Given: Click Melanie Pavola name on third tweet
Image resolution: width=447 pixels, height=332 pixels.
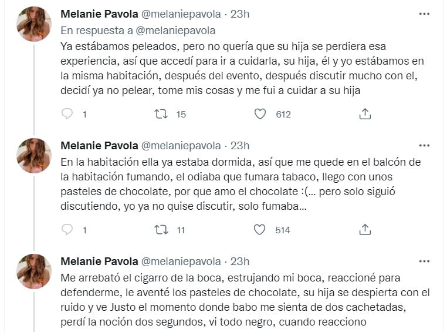Looking at the screenshot, I should click(x=99, y=261).
